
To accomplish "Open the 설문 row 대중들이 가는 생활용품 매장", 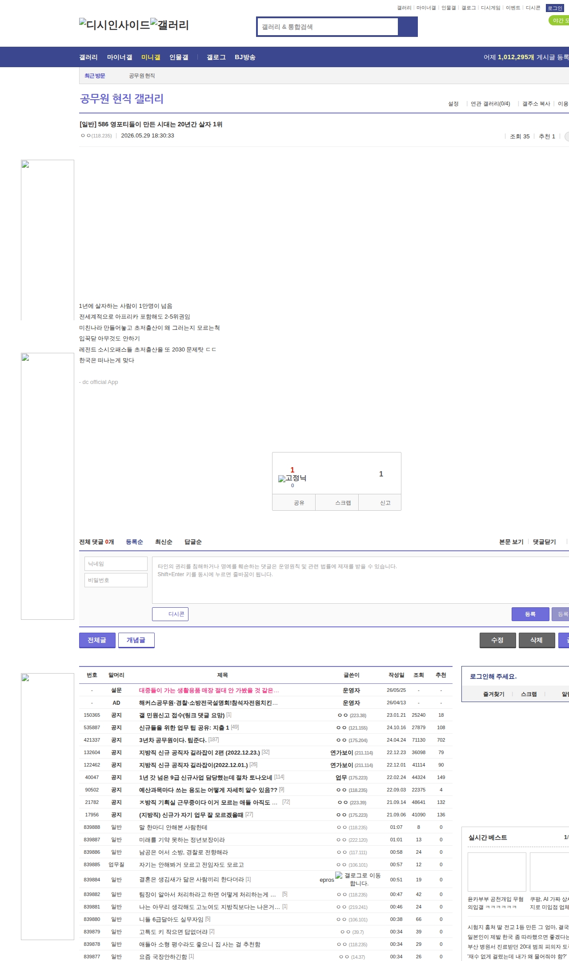I will click(209, 690).
